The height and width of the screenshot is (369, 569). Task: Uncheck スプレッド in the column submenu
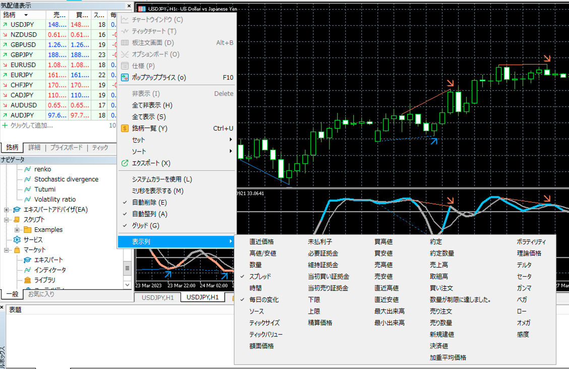[x=260, y=277]
